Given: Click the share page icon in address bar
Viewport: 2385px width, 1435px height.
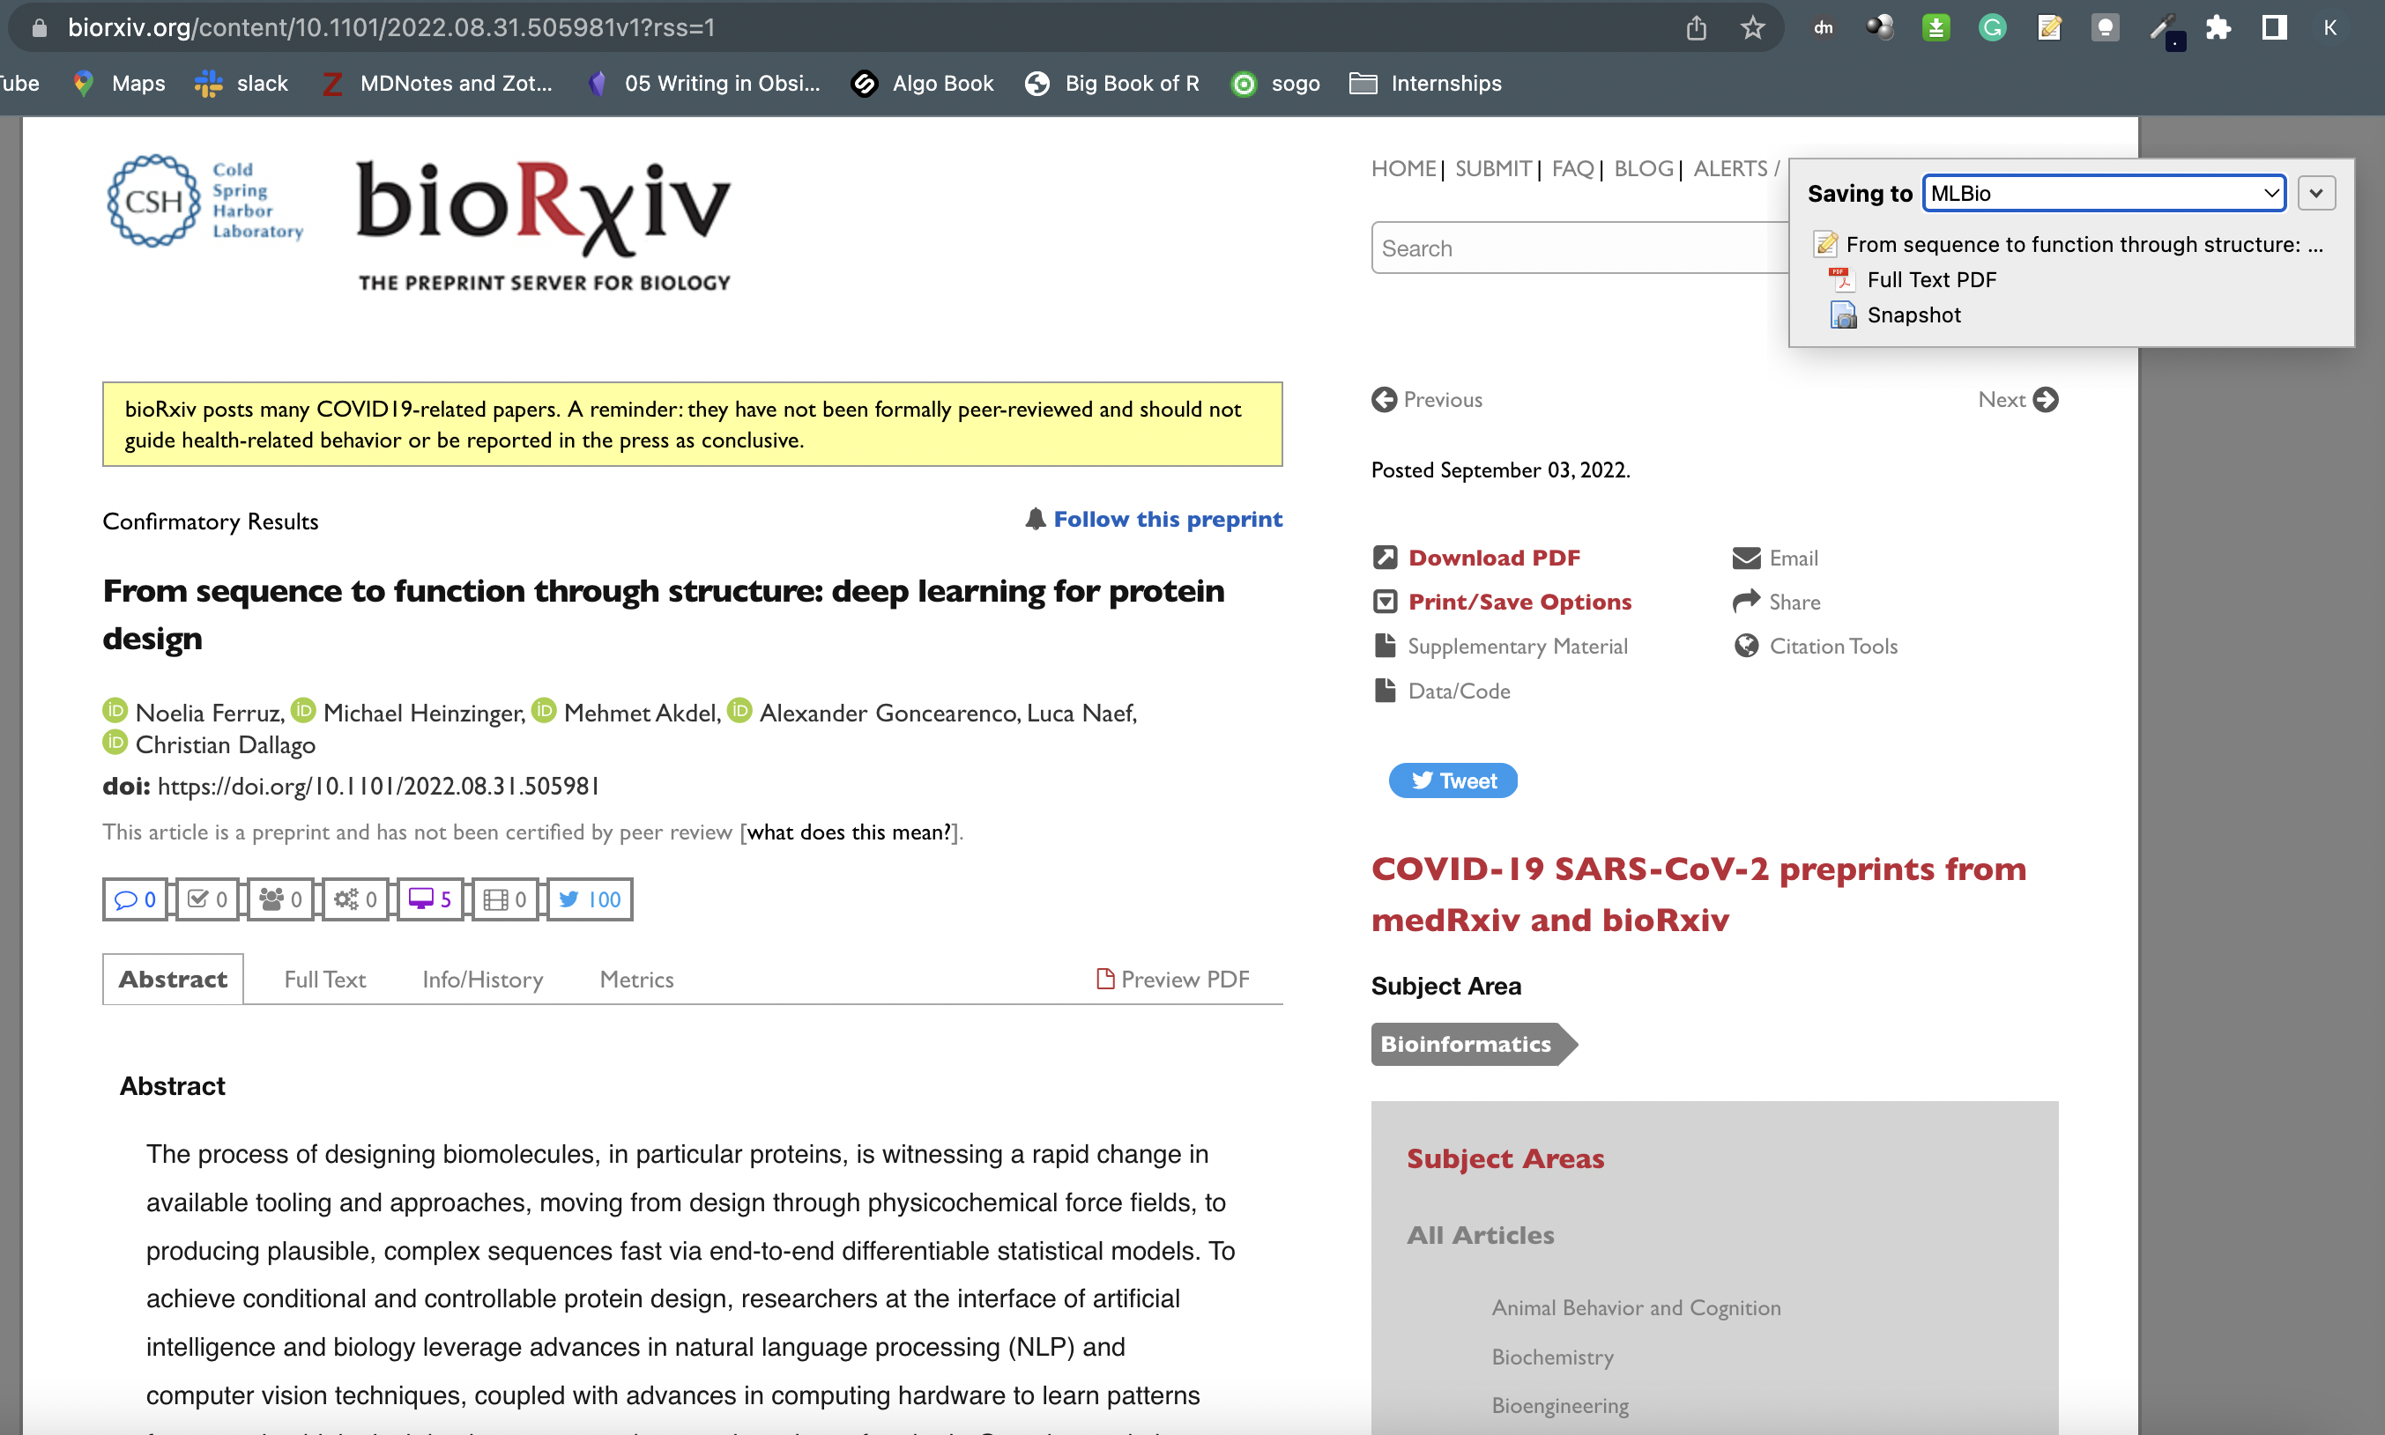Looking at the screenshot, I should point(1696,28).
